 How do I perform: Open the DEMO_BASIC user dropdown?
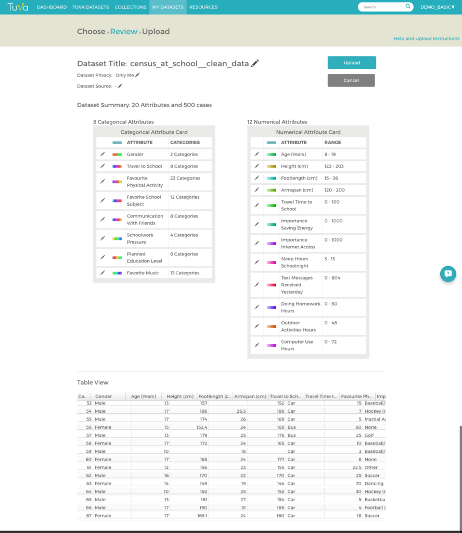(x=438, y=7)
